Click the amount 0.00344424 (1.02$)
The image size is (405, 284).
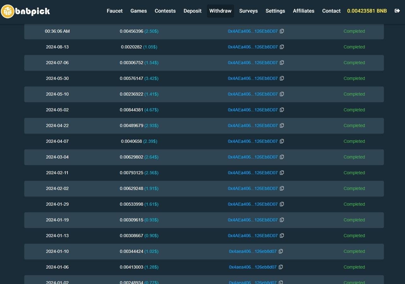point(139,251)
